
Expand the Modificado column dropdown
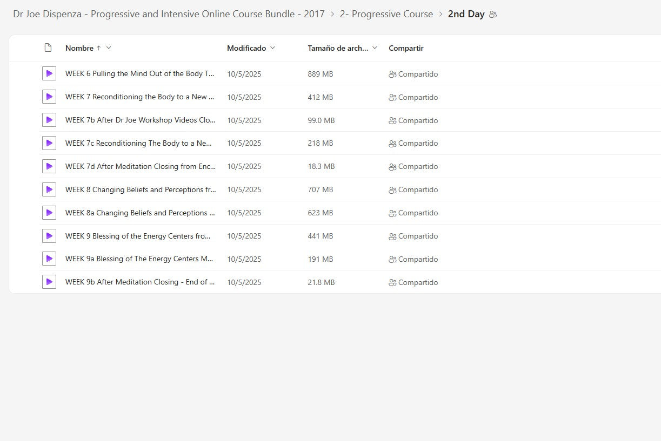pos(272,48)
